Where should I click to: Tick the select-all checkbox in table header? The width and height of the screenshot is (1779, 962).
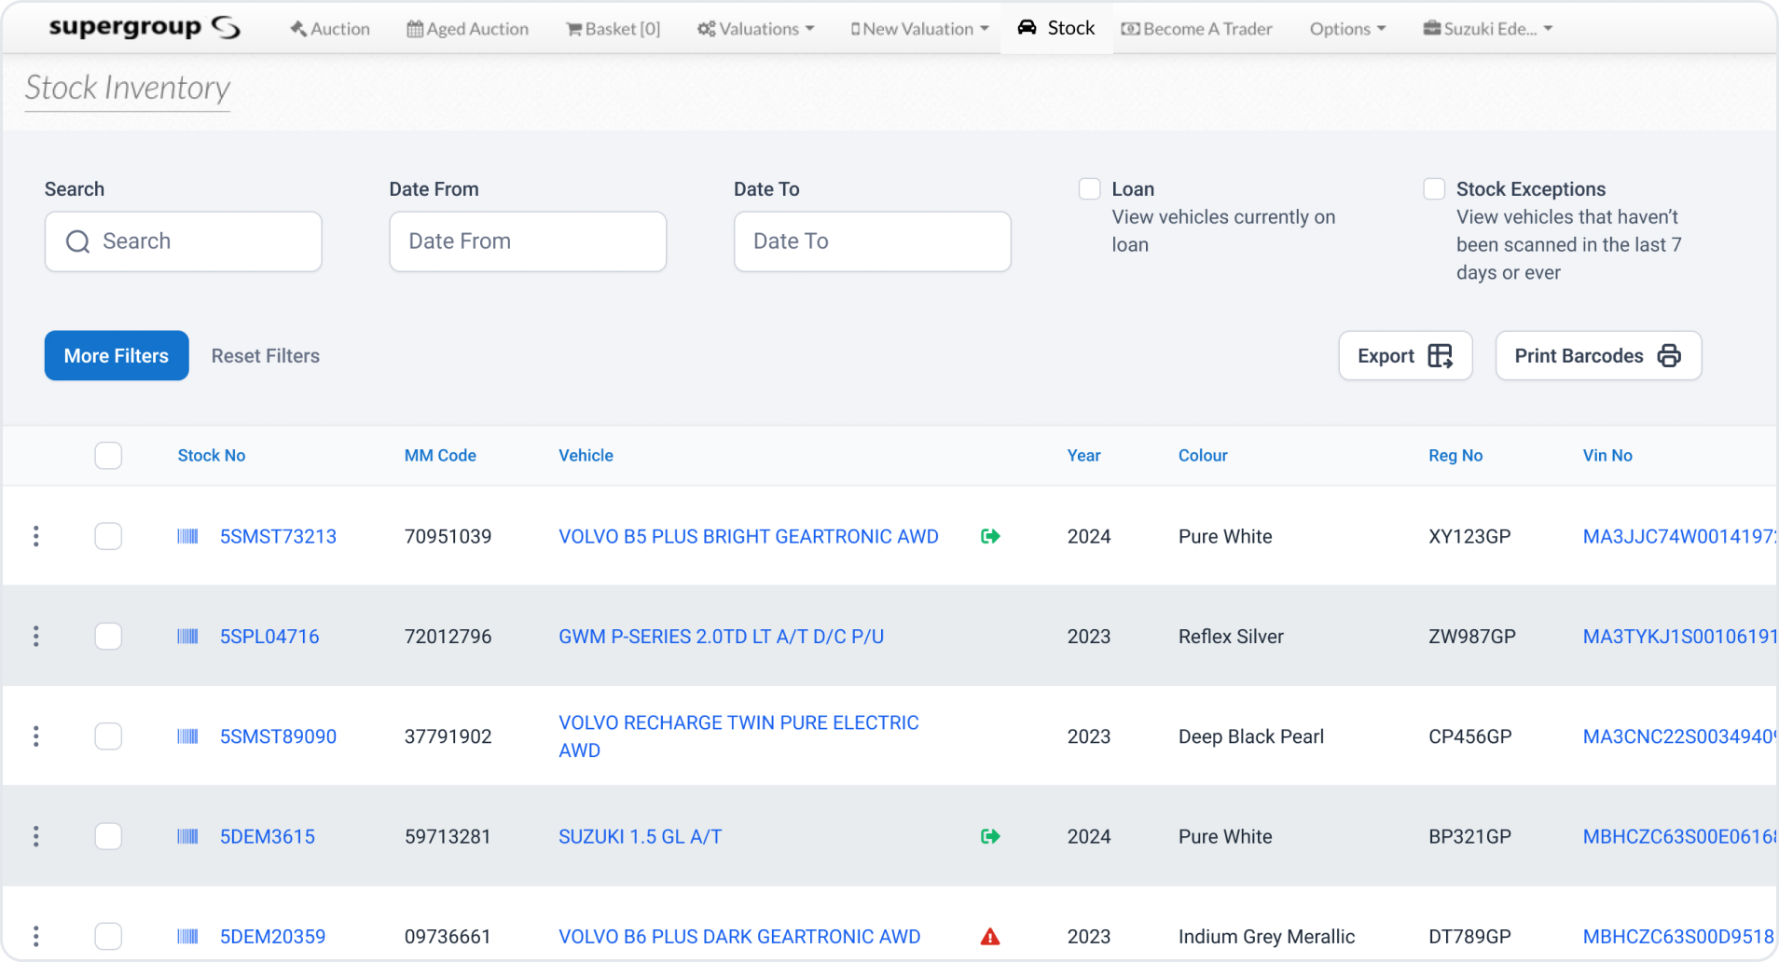[108, 456]
